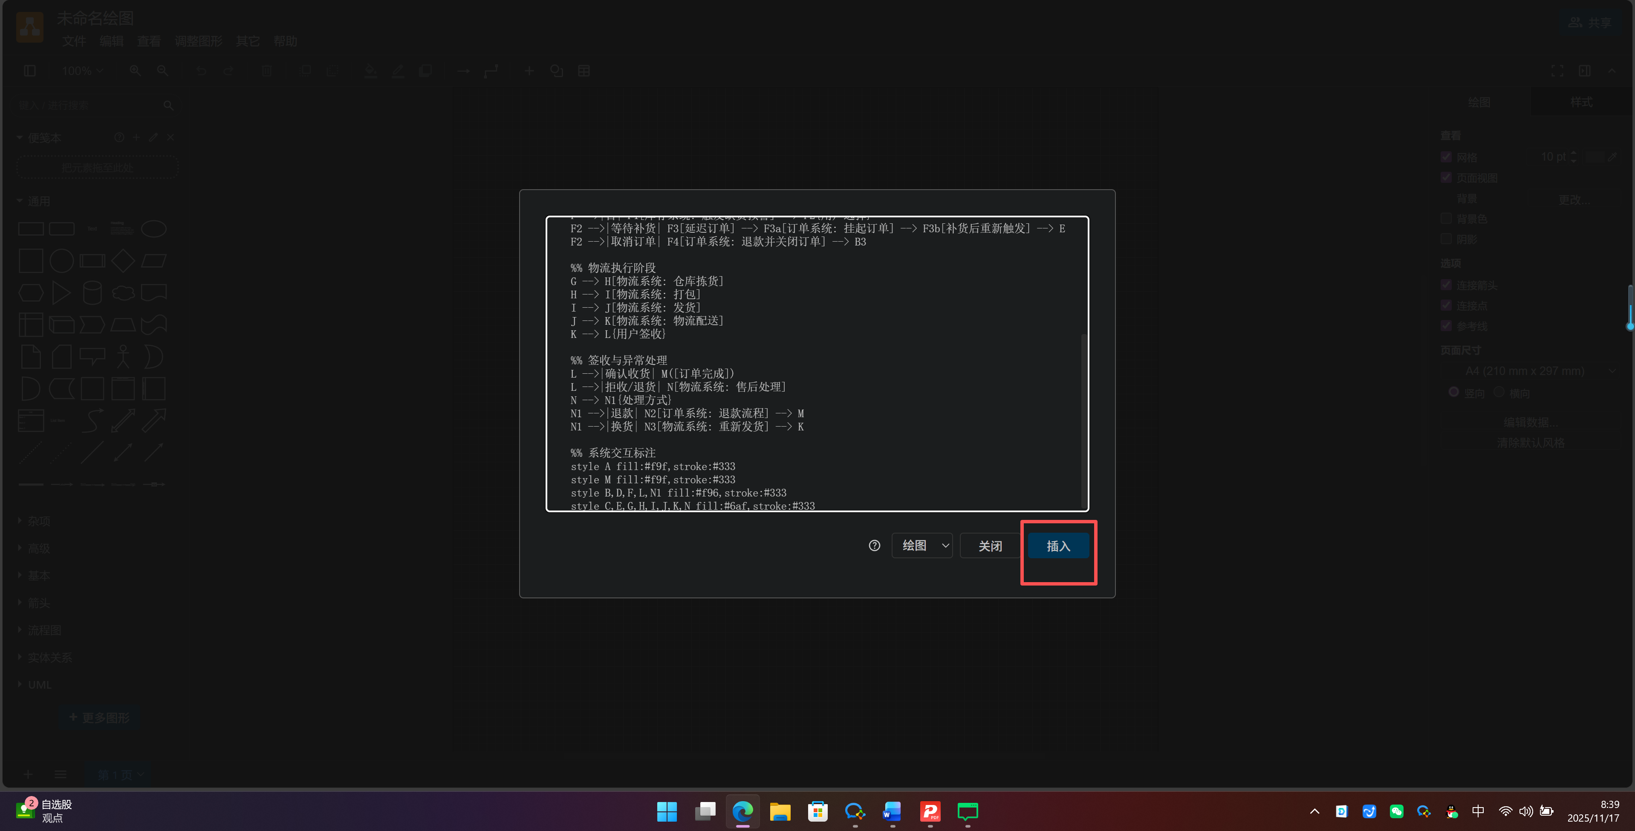Open the 文件 menu

[x=74, y=40]
